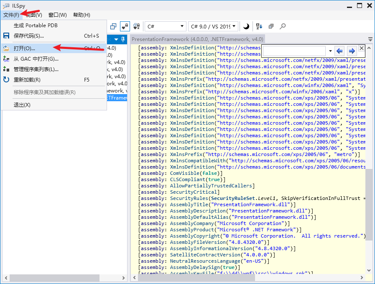This screenshot has width=375, height=284.
Task: Open the C# language dropdown
Action: pos(165,26)
